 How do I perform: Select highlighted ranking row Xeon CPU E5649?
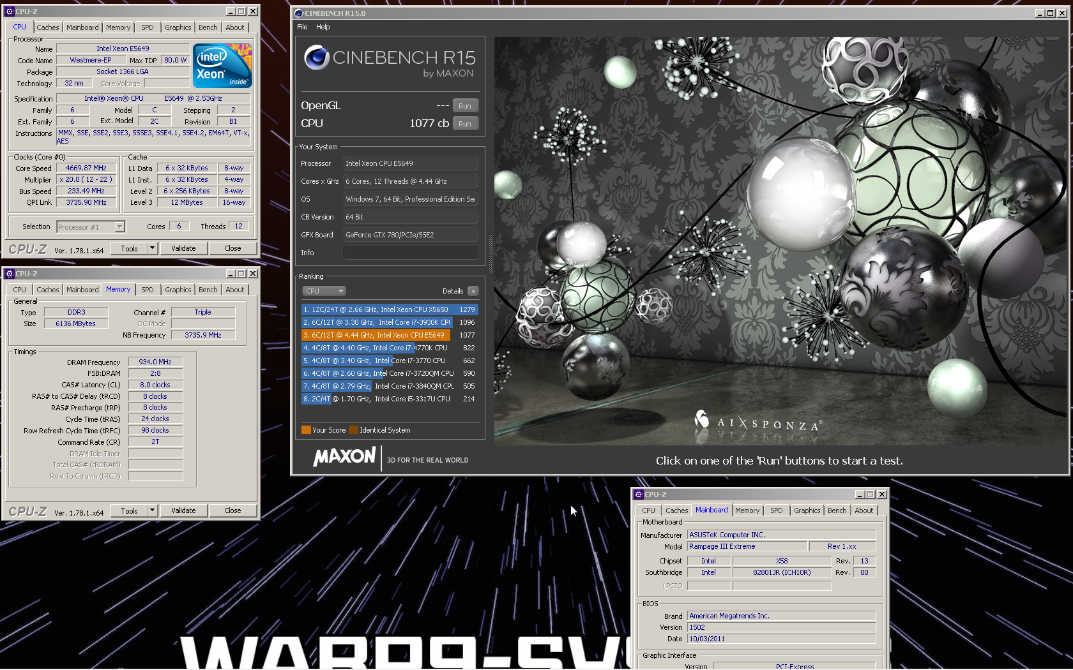[390, 335]
